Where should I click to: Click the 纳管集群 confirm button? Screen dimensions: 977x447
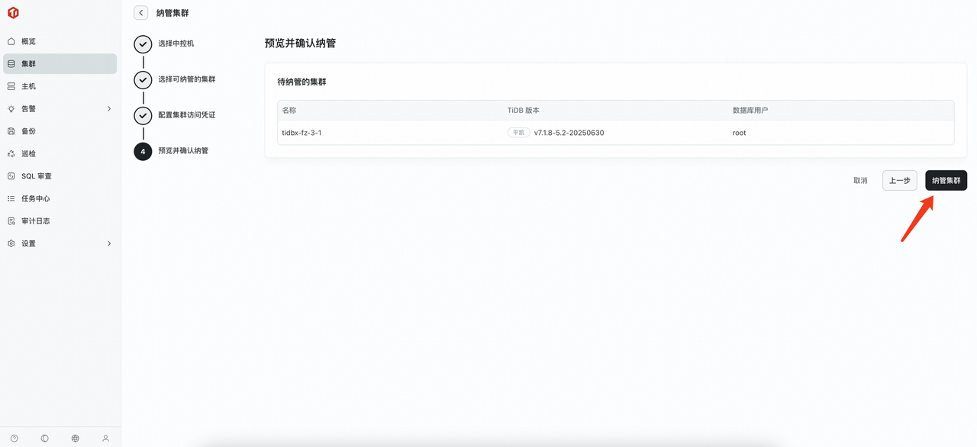tap(946, 180)
